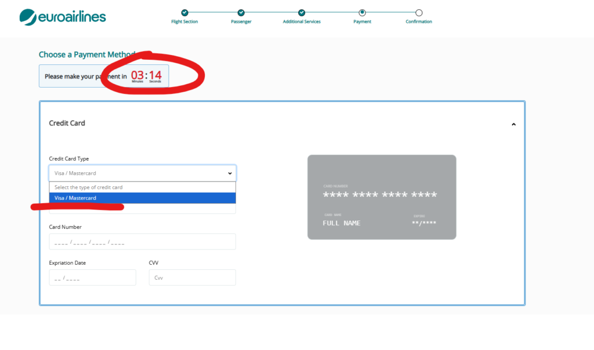This screenshot has width=594, height=350.
Task: Click the Flight Section step checkmark circle
Action: [x=184, y=12]
